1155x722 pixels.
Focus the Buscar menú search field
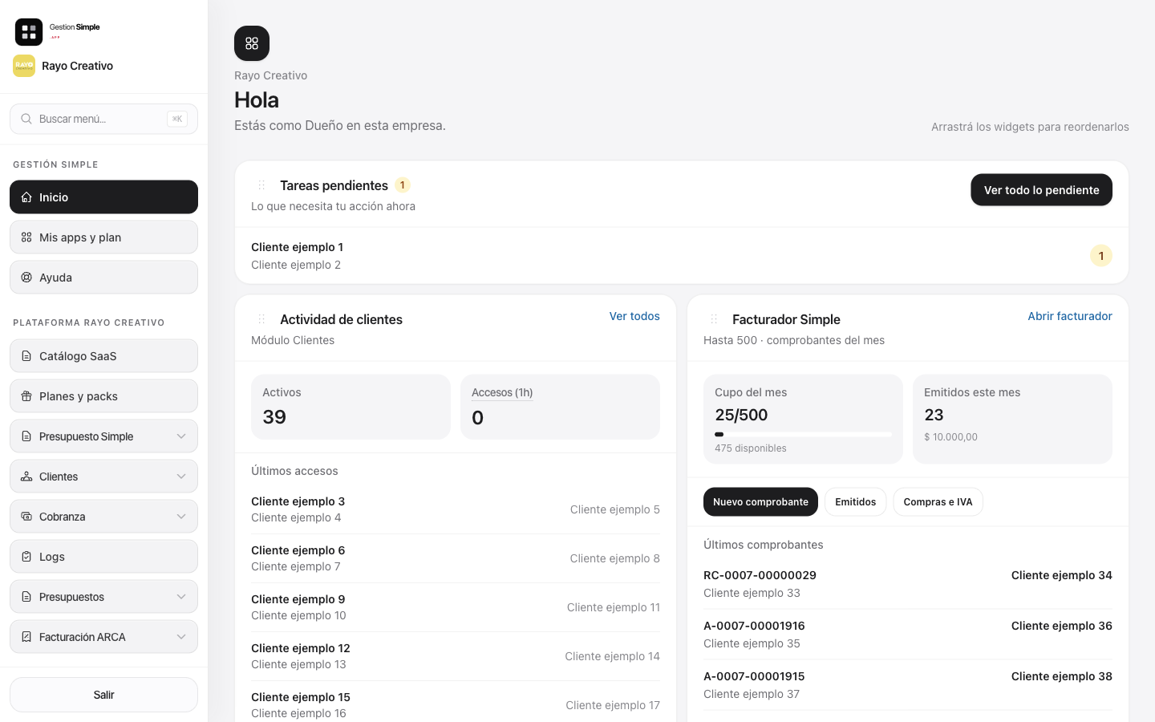pyautogui.click(x=103, y=119)
